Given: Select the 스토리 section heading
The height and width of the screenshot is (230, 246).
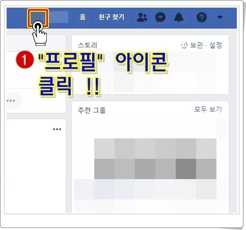Looking at the screenshot, I should click(88, 45).
